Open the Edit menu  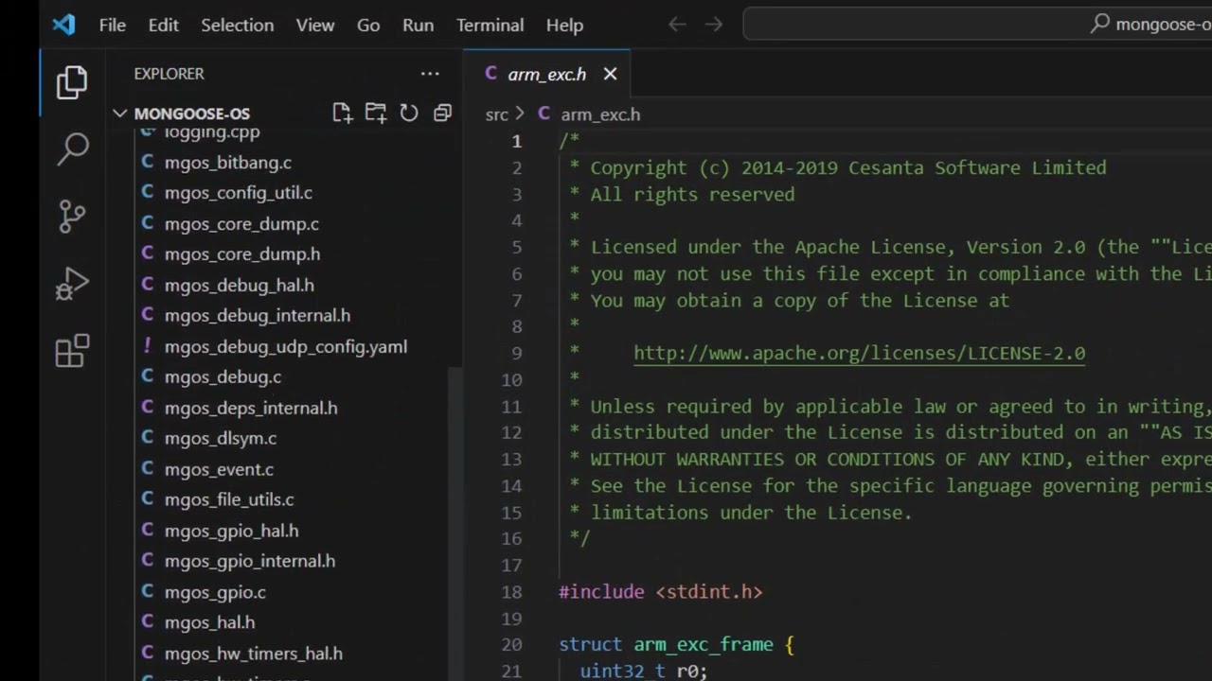163,26
